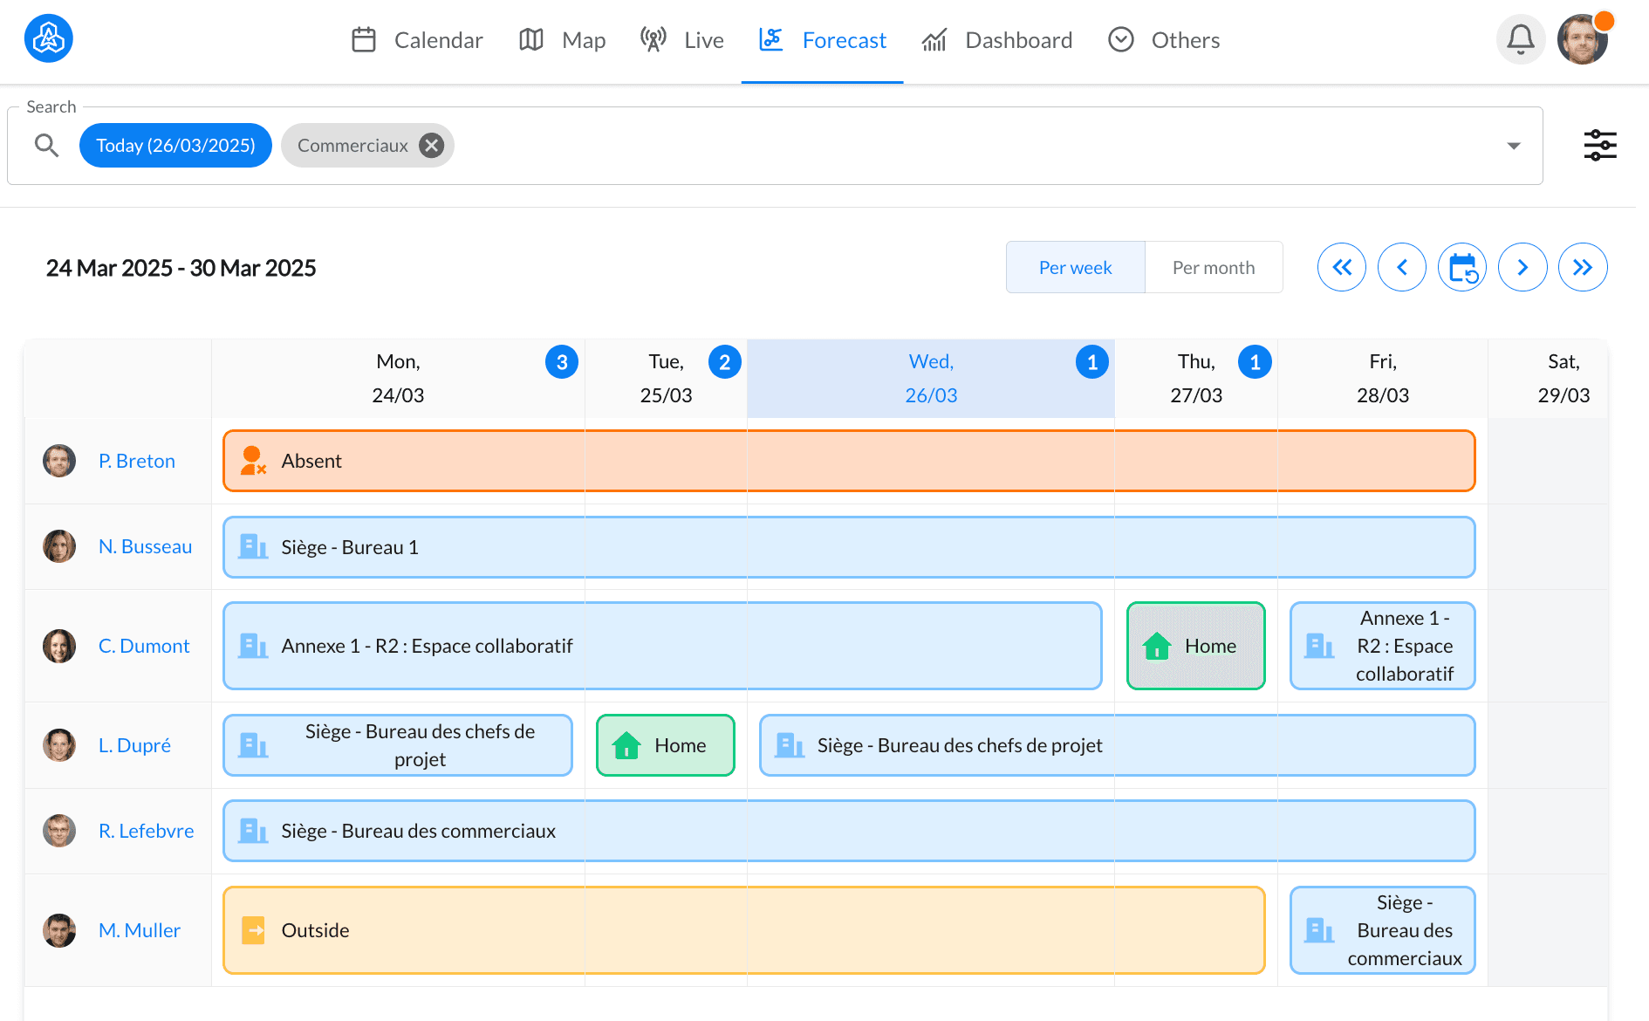Toggle the Today (26/03/2025) chip
The width and height of the screenshot is (1649, 1021).
coord(175,145)
